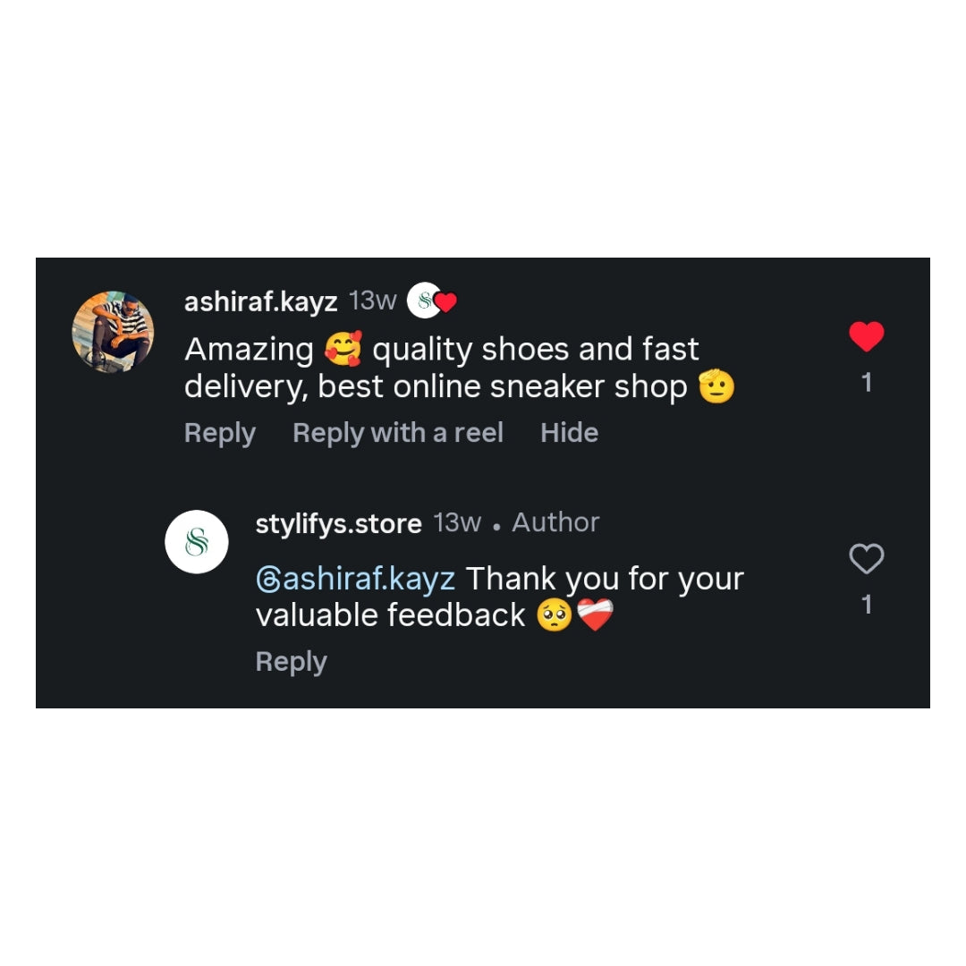
Task: Reply to the ashiraf.kayz comment
Action: click(220, 433)
